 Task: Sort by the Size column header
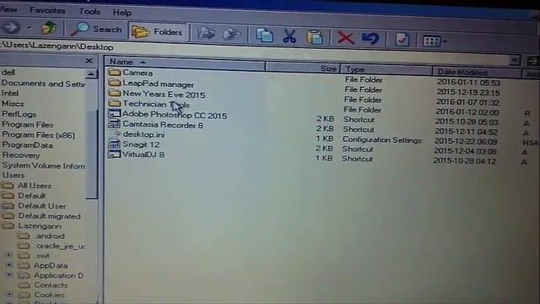point(303,68)
